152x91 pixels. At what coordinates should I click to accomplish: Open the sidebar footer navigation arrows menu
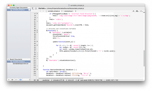point(16,80)
